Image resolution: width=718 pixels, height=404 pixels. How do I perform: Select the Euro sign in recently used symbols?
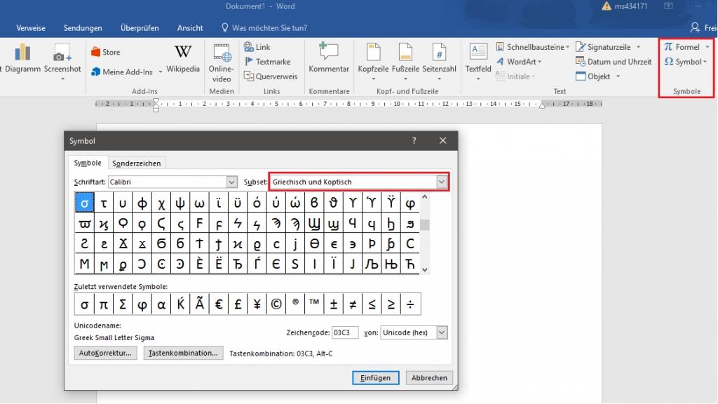point(218,304)
